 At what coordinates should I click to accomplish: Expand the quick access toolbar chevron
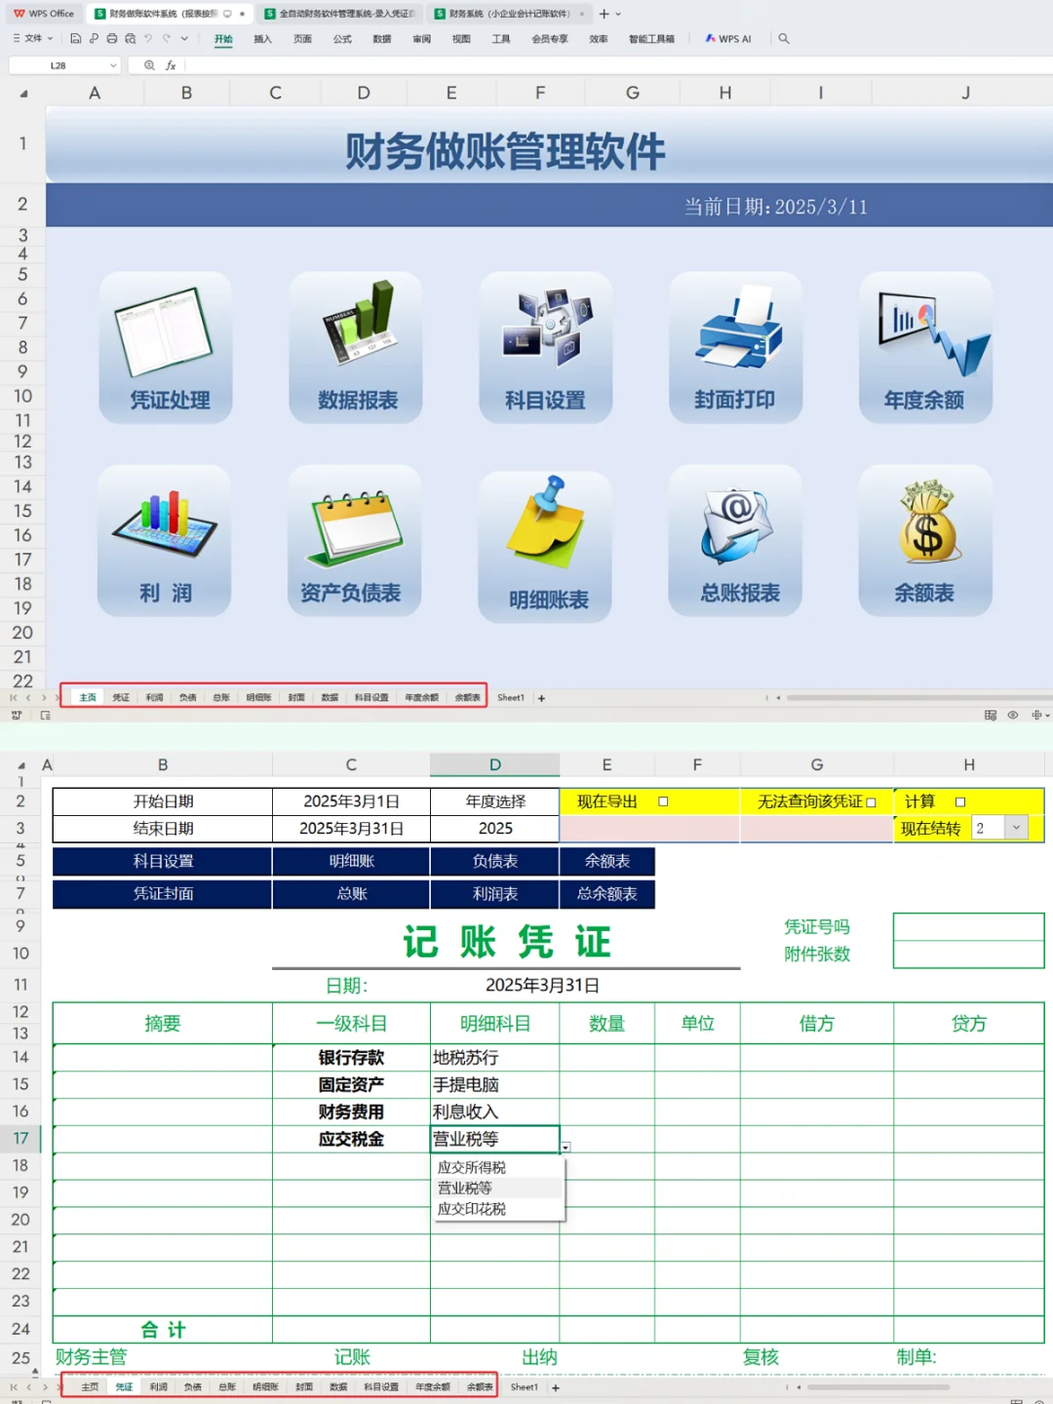pos(184,39)
